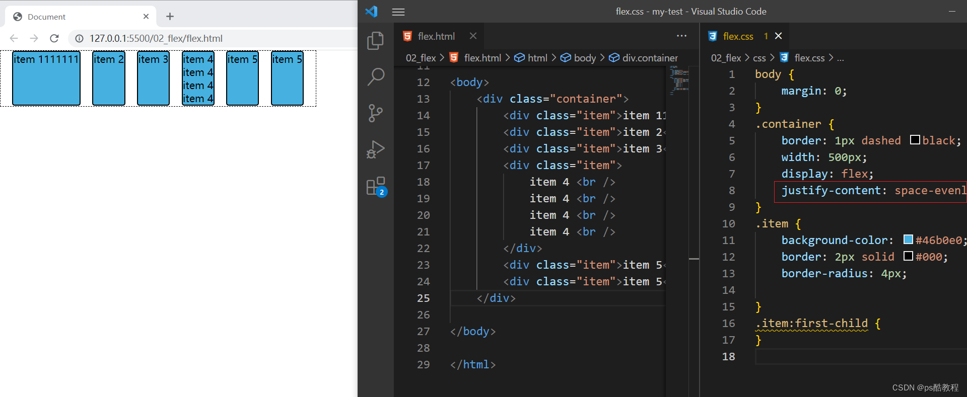This screenshot has width=967, height=397.
Task: Open the Explorer view in the activity bar
Action: 375,41
